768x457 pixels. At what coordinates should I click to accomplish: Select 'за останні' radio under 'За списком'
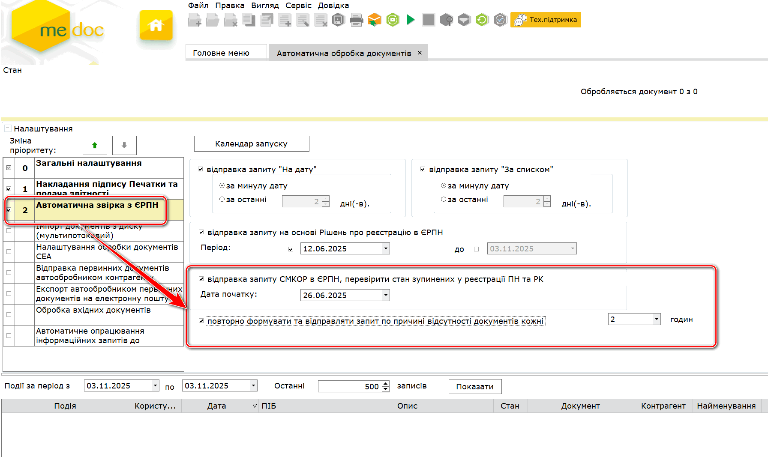coord(444,199)
